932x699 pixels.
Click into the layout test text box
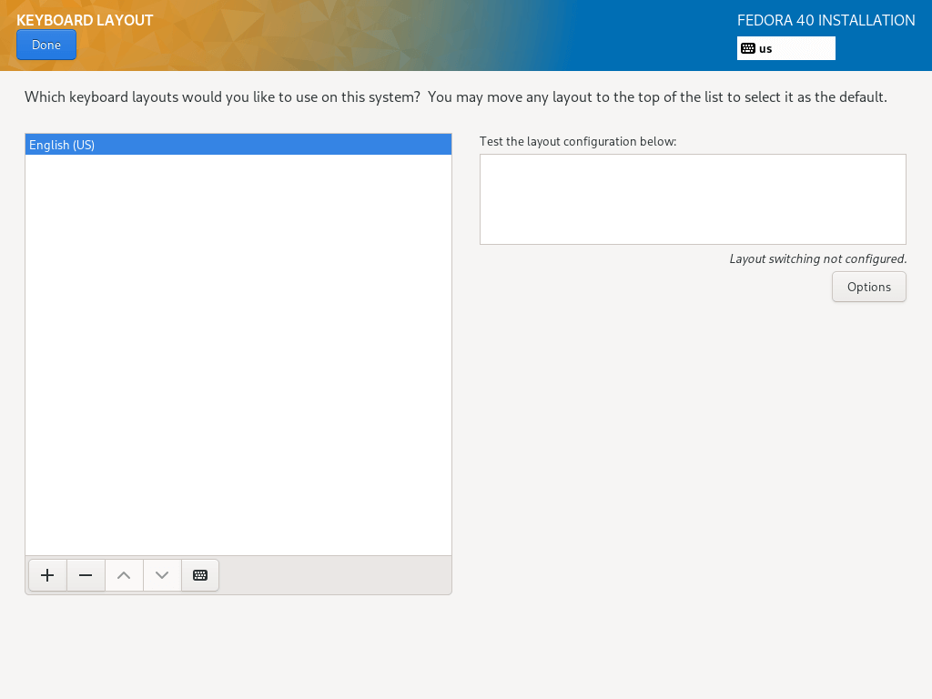[x=693, y=199]
